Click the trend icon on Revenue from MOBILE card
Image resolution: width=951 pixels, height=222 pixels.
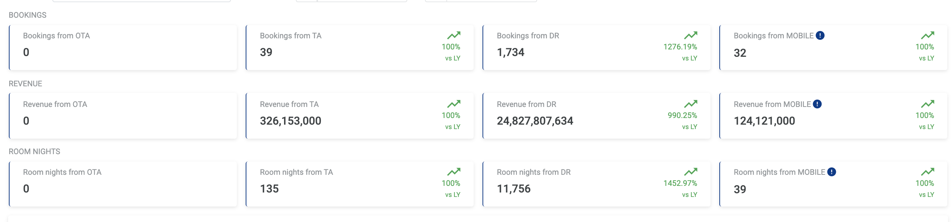[928, 104]
